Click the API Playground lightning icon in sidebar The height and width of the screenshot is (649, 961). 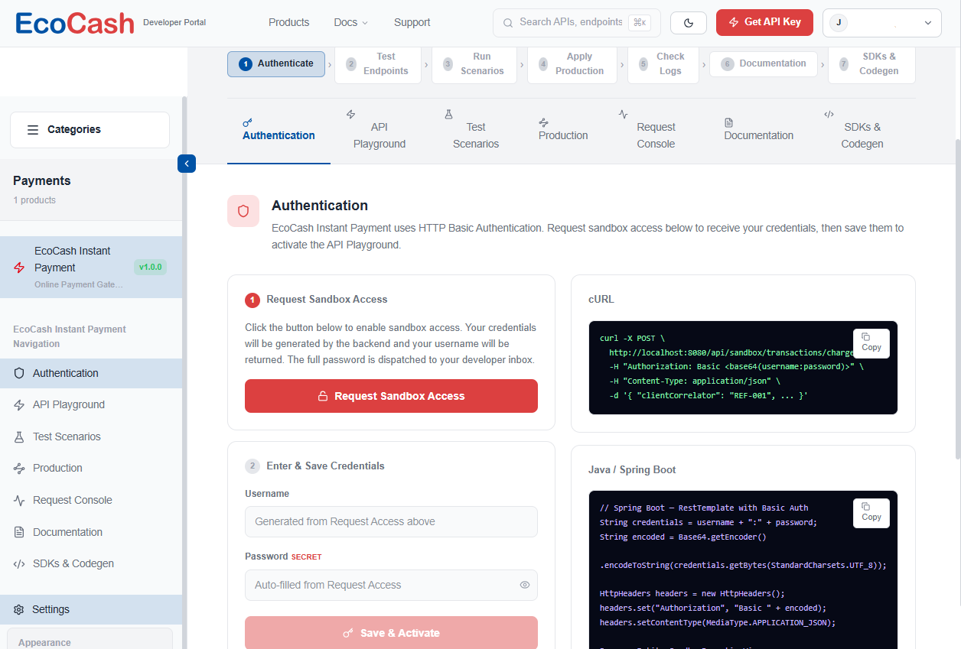click(x=19, y=405)
